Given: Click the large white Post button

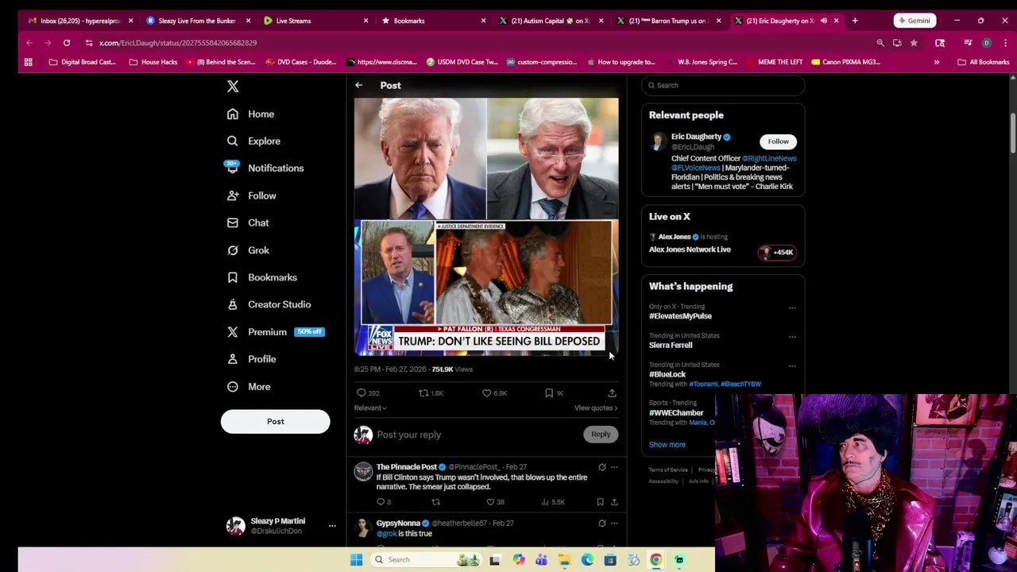Looking at the screenshot, I should click(275, 421).
